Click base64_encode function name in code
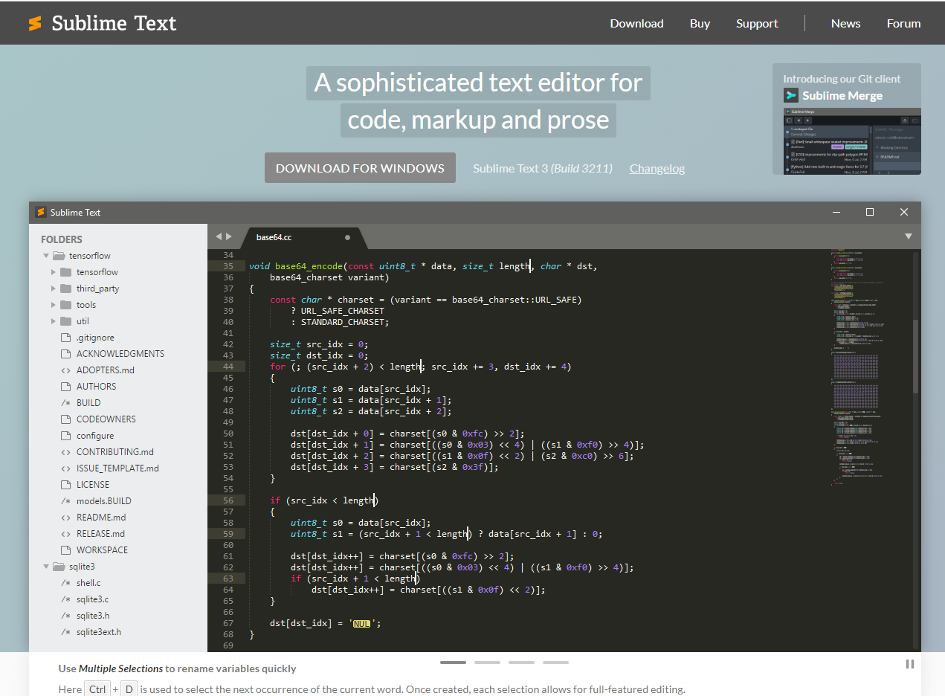The width and height of the screenshot is (945, 696). click(x=309, y=266)
